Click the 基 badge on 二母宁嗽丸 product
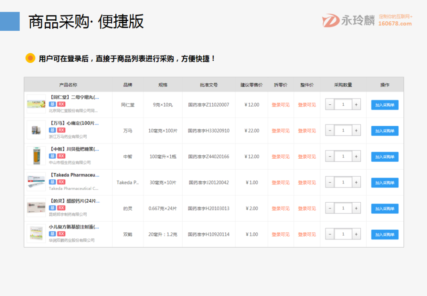Screen dimensions: 427x296 [x=52, y=104]
